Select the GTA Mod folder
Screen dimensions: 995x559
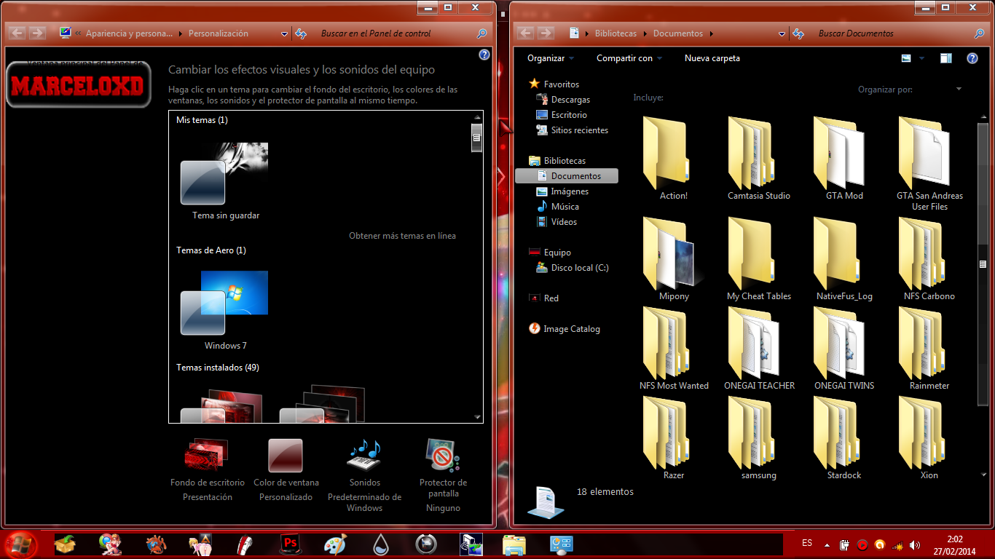844,157
